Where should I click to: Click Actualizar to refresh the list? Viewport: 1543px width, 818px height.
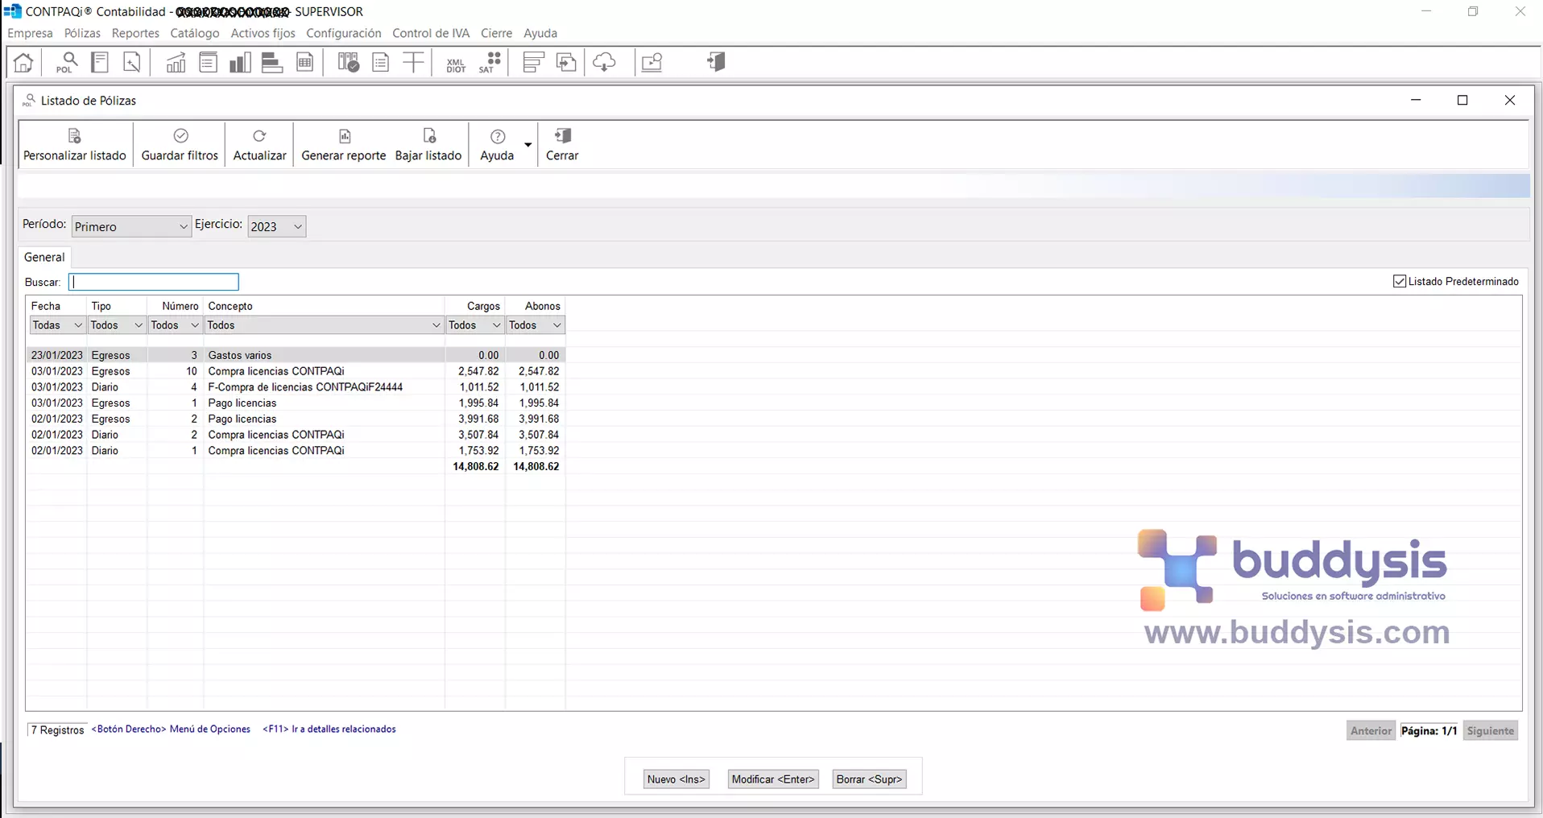click(259, 145)
